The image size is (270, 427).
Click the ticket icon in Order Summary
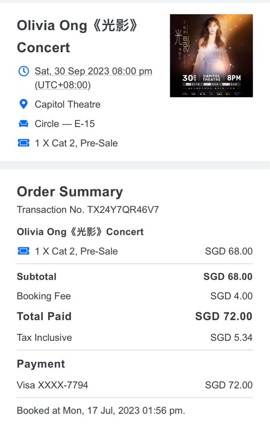[x=24, y=251]
